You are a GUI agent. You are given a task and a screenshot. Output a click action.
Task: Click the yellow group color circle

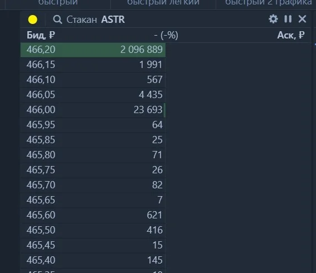[x=33, y=19]
